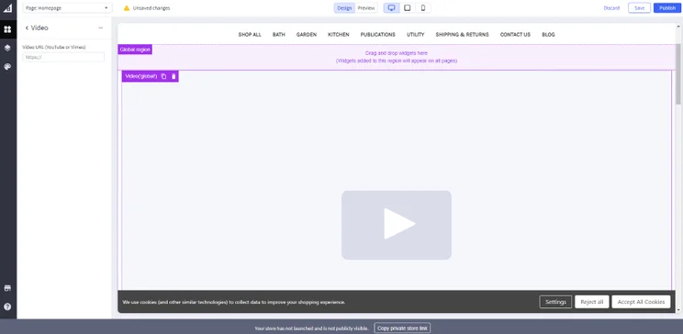Open the BATH menu item
The height and width of the screenshot is (334, 683).
[279, 34]
